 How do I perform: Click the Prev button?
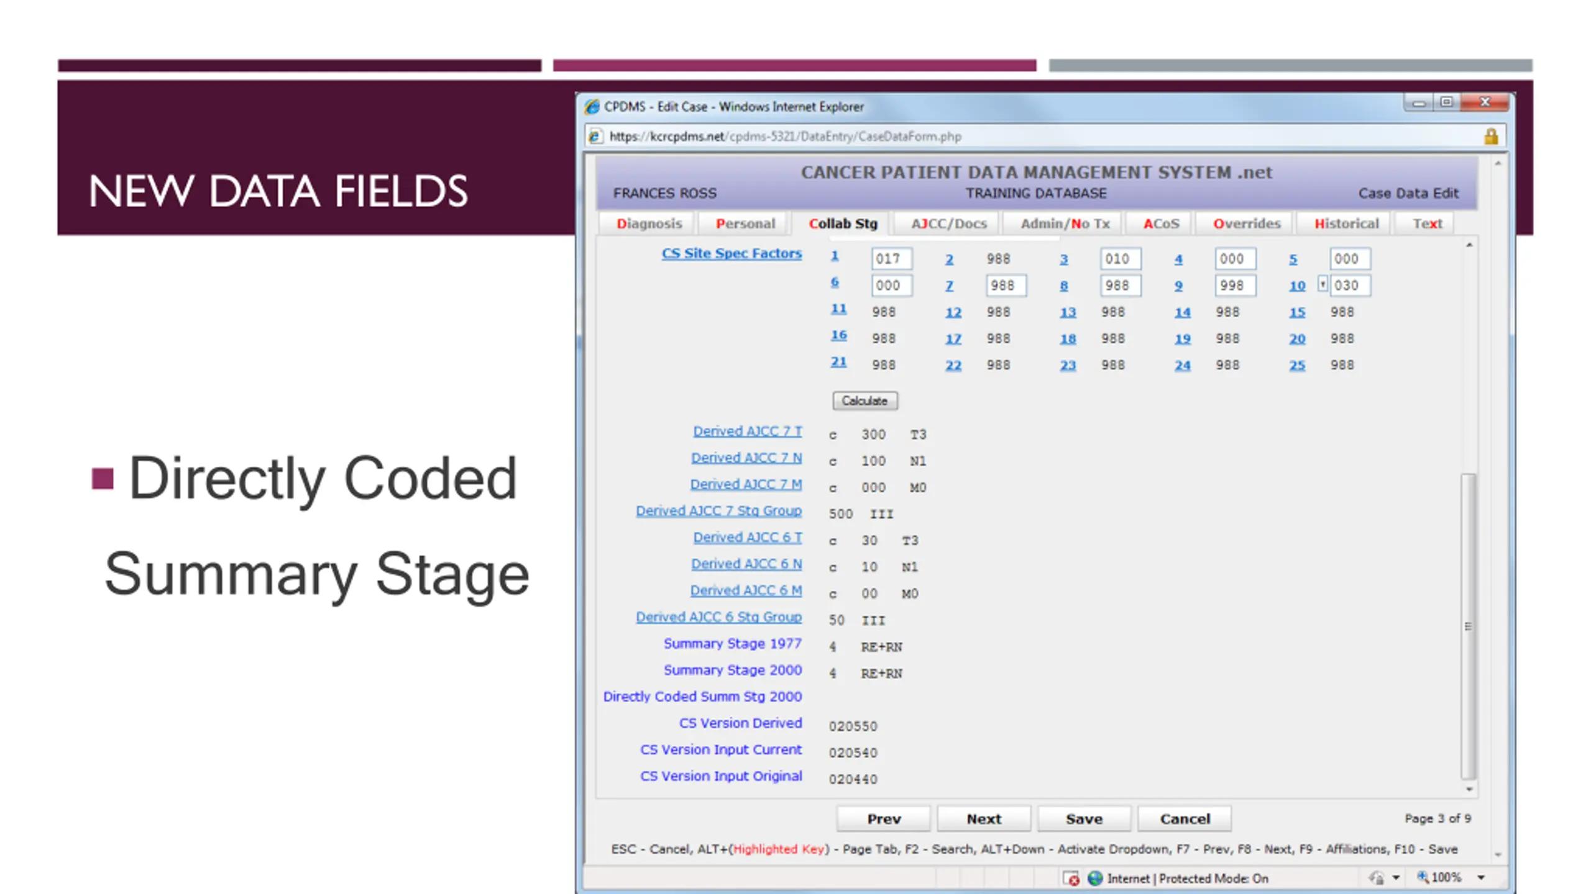point(883,819)
